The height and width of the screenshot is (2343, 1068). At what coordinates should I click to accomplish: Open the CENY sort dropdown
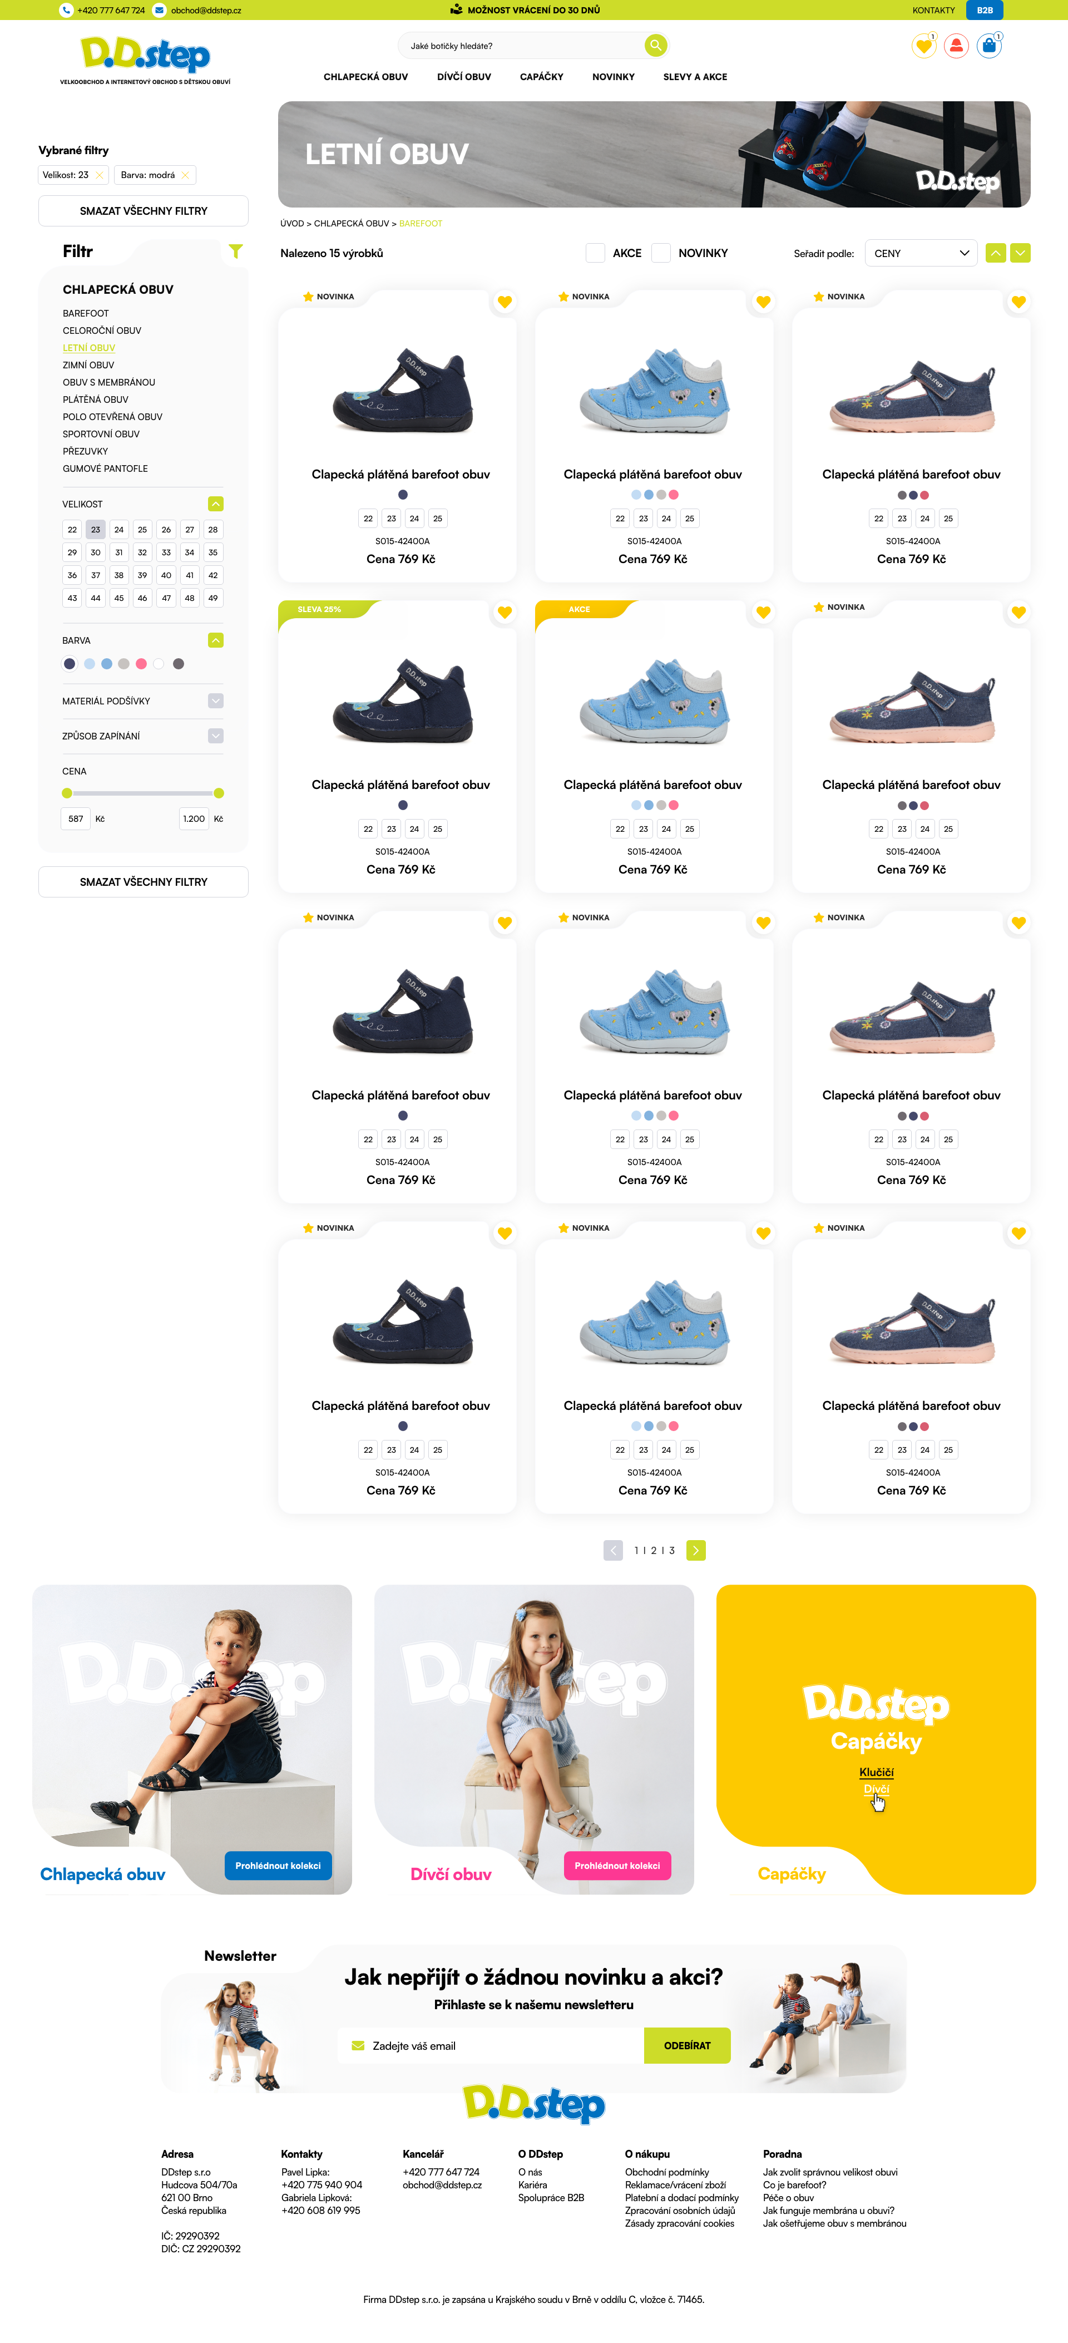pyautogui.click(x=921, y=253)
